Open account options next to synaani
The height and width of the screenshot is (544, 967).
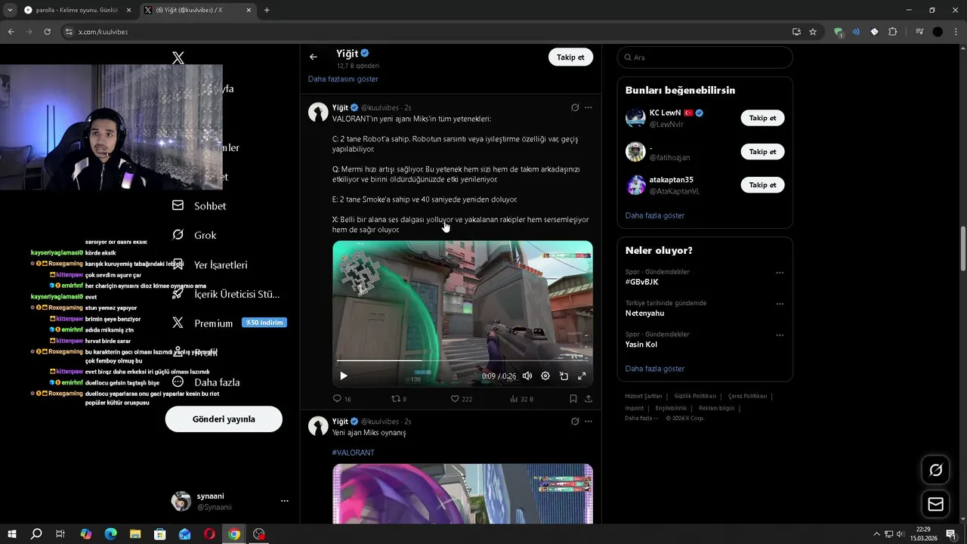pyautogui.click(x=285, y=501)
